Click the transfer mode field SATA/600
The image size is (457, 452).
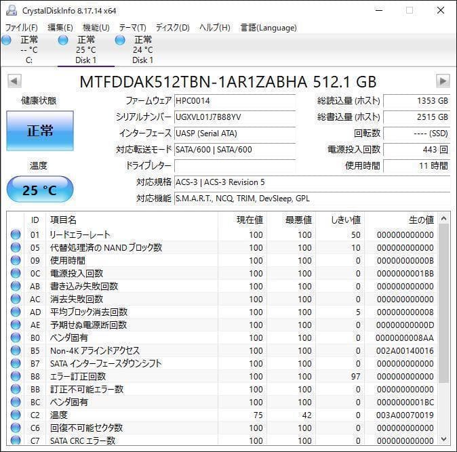[235, 150]
